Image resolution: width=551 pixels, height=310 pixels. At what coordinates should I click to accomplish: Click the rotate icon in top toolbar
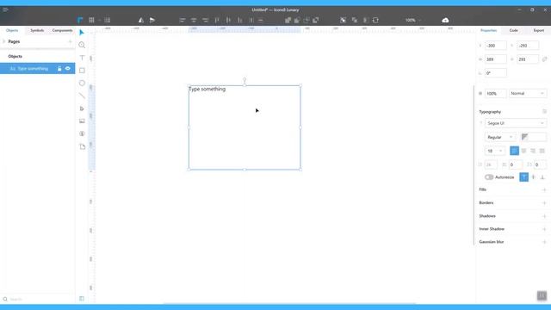pyautogui.click(x=375, y=20)
